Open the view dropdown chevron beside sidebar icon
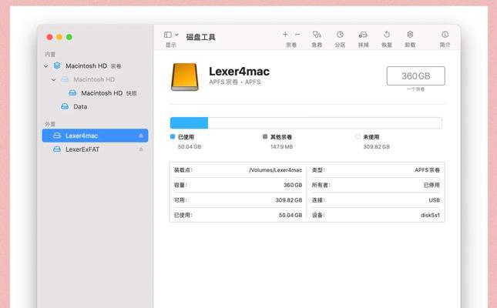 click(x=177, y=35)
